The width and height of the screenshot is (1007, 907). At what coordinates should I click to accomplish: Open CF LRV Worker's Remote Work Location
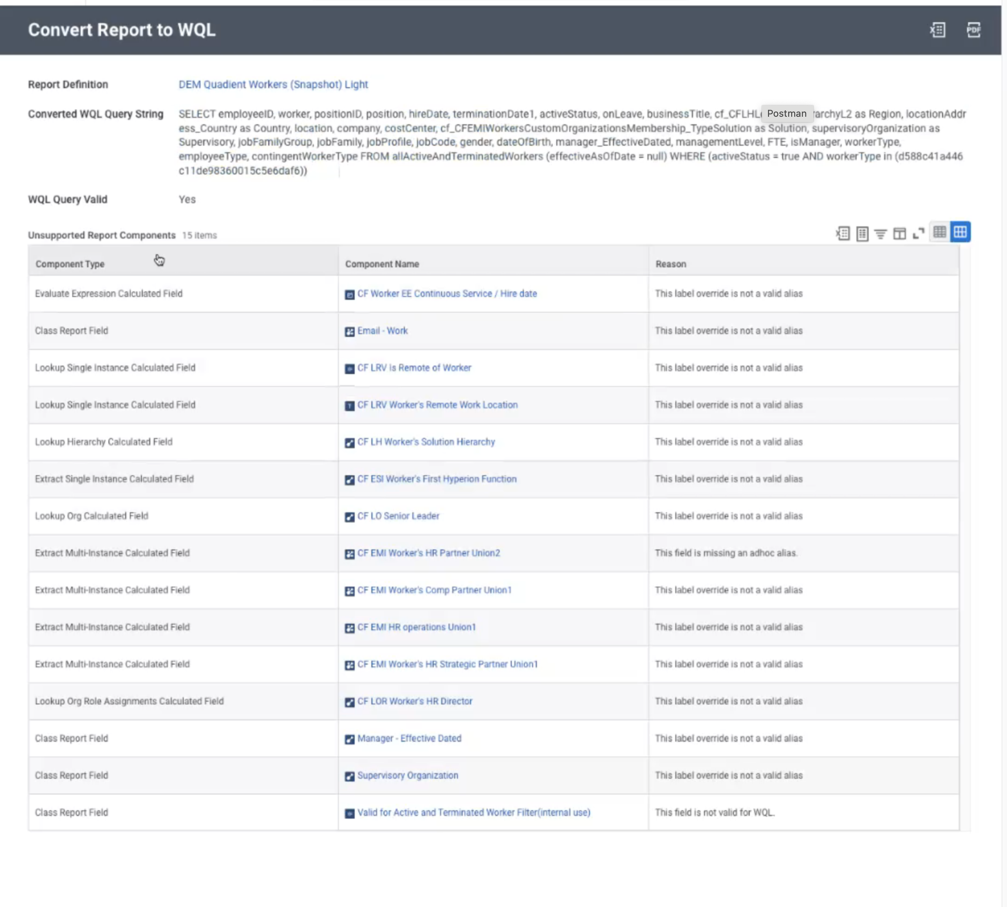tap(437, 405)
